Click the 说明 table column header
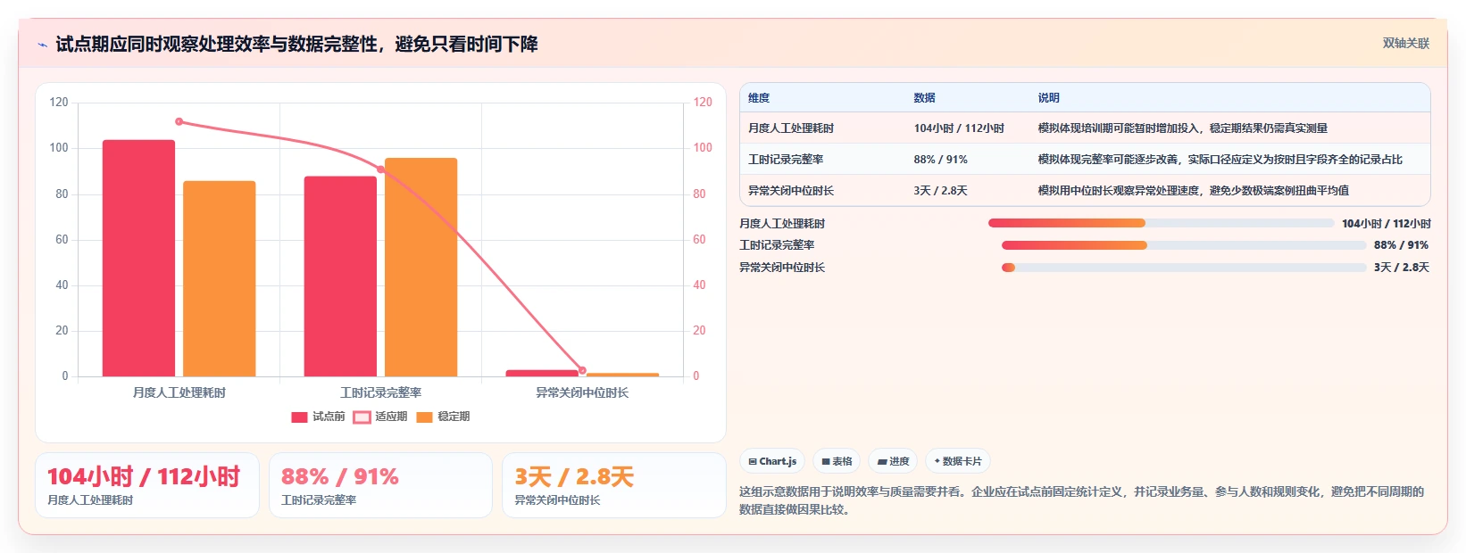 coord(1048,98)
